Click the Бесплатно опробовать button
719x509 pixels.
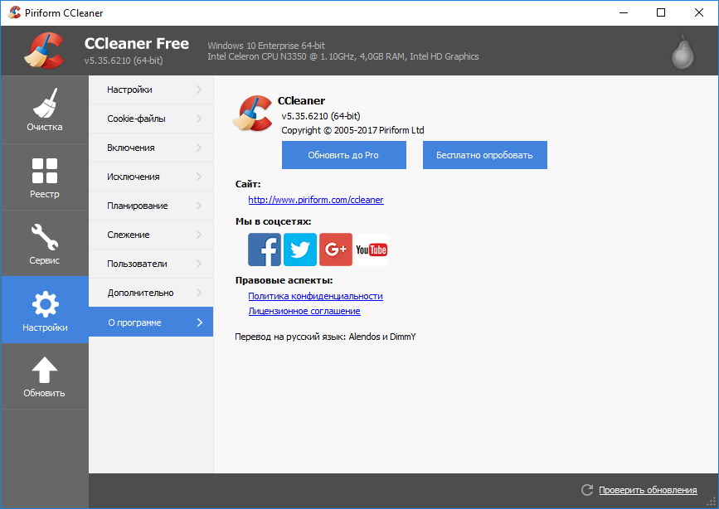pos(484,155)
